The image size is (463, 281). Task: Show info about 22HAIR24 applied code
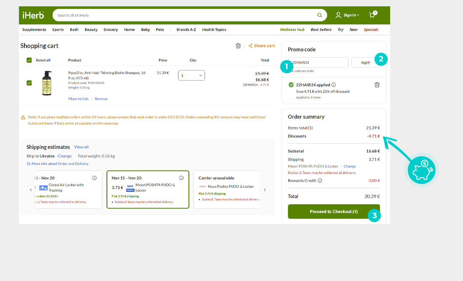[x=334, y=85]
